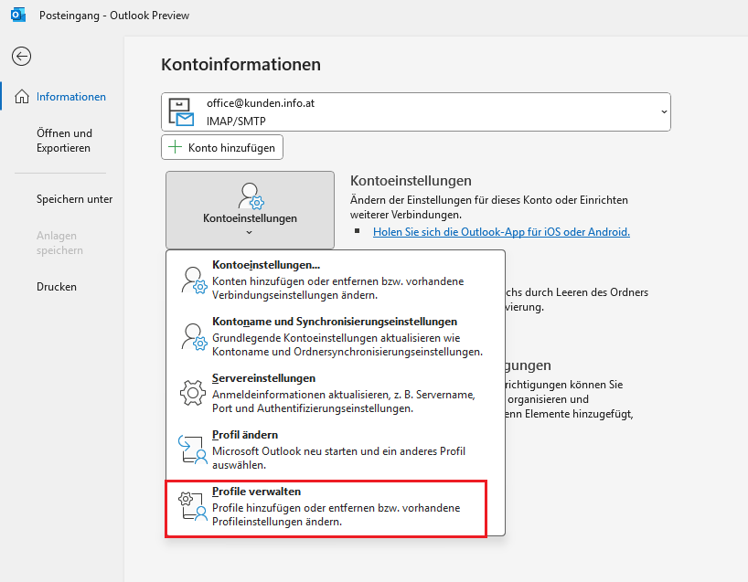Expand the account selector dropdown arrow
748x582 pixels.
click(x=664, y=112)
